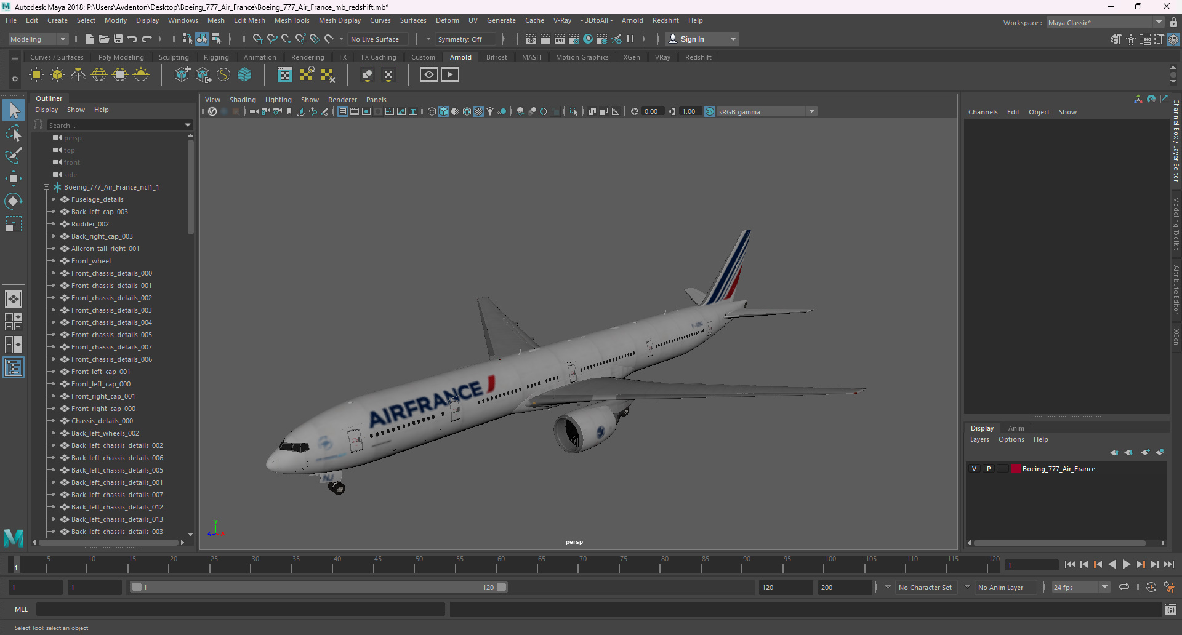Click the Save Scene icon
The image size is (1182, 635).
pos(118,39)
